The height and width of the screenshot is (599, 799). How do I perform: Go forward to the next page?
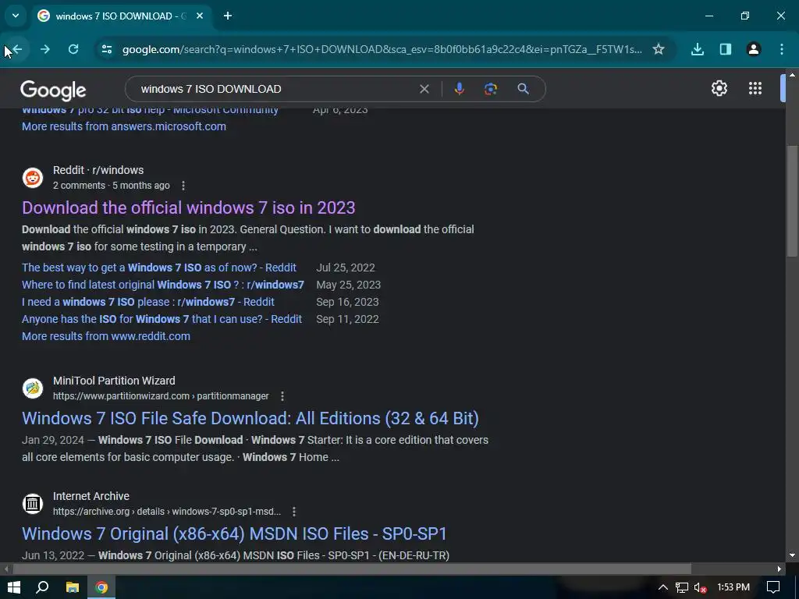(45, 49)
